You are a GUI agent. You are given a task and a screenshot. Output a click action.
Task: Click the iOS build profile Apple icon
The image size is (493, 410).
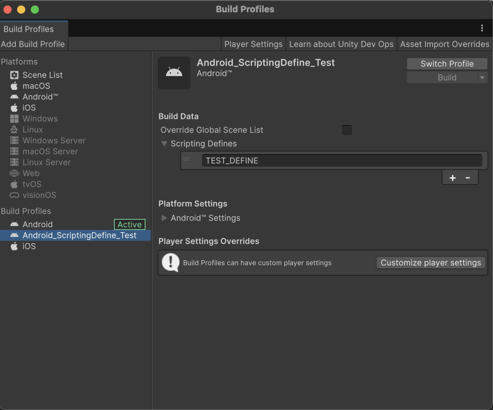tap(14, 246)
